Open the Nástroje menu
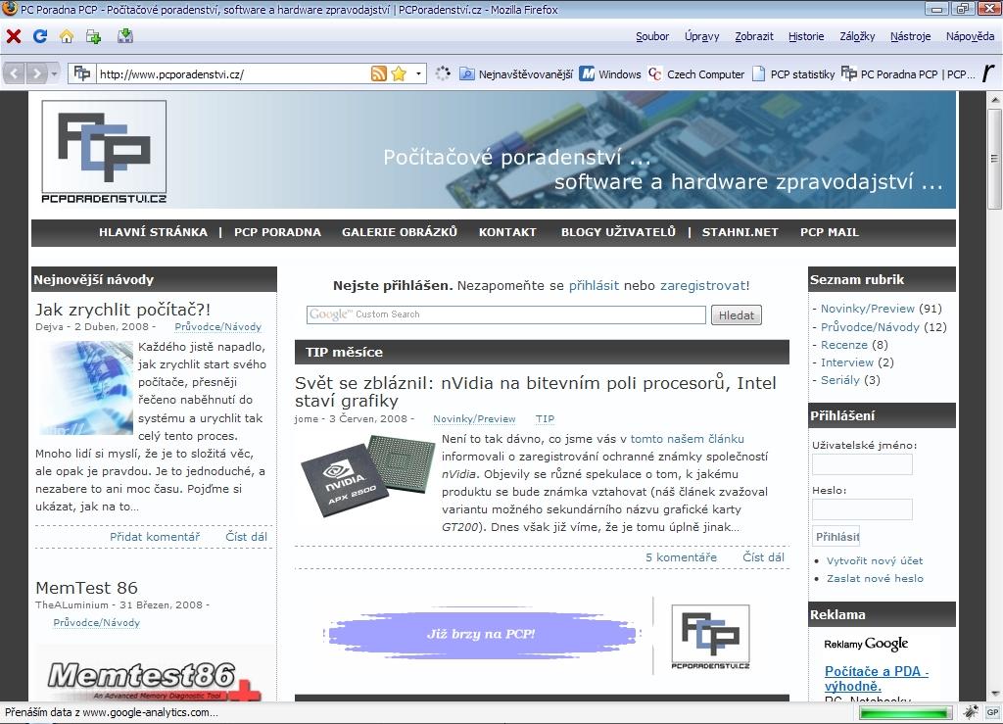This screenshot has height=724, width=1003. click(910, 36)
